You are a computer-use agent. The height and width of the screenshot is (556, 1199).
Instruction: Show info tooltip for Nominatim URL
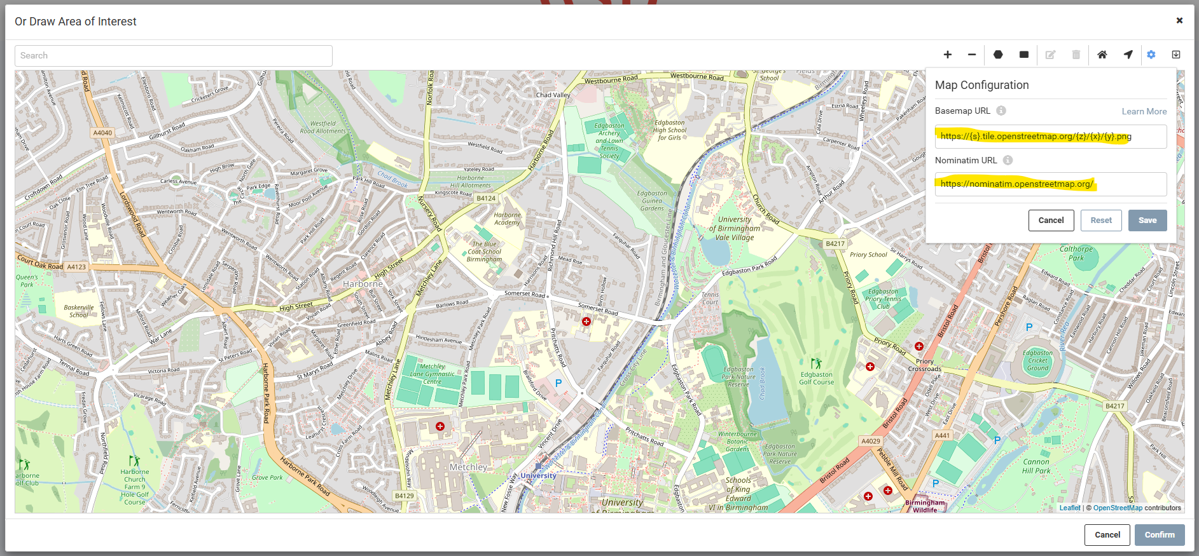coord(1008,160)
